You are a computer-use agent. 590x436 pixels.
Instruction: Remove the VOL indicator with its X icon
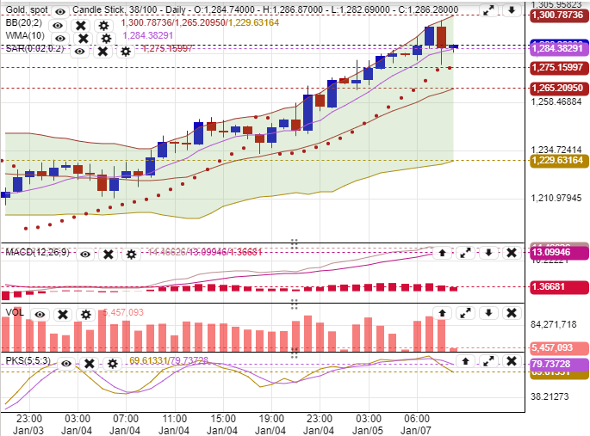(x=63, y=315)
